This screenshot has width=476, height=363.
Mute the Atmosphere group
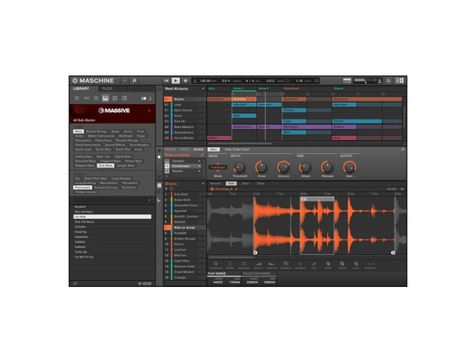point(200,132)
